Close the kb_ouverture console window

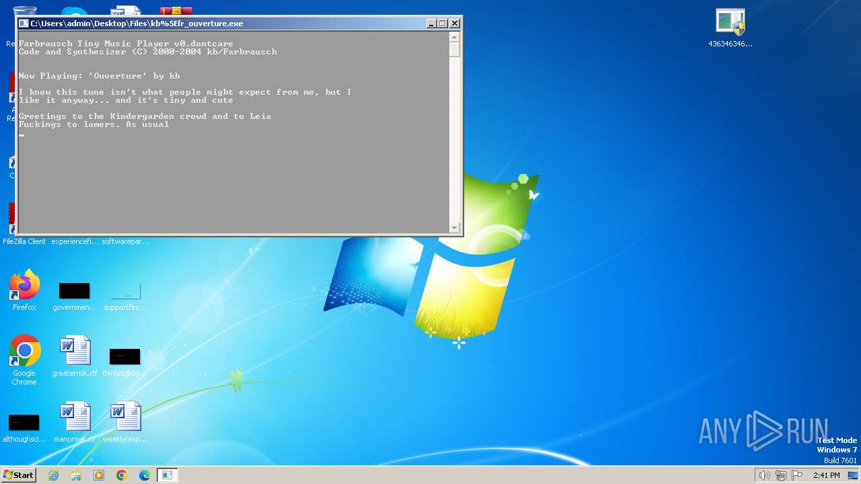[455, 24]
